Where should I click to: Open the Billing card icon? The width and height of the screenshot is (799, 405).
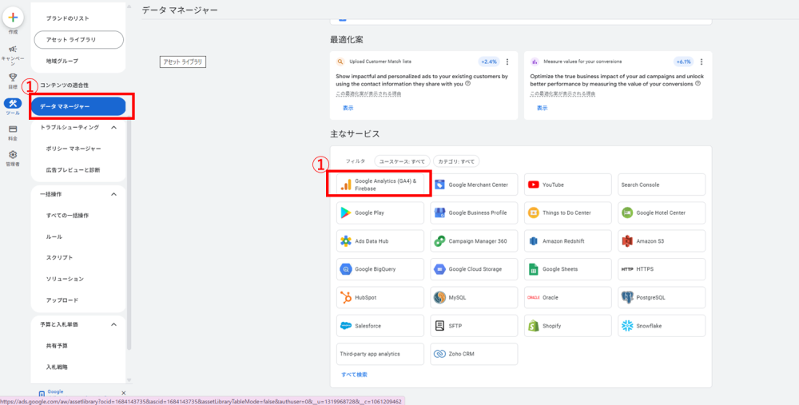point(14,129)
